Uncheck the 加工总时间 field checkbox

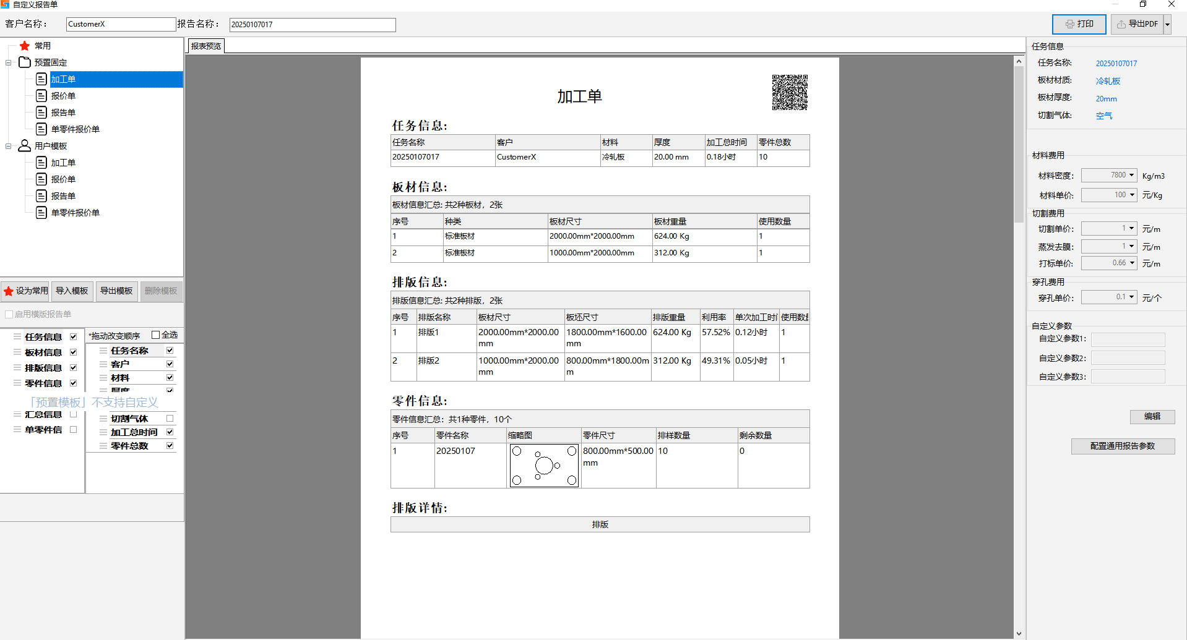(170, 432)
